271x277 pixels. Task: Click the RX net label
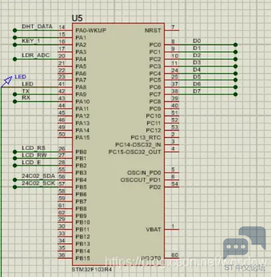click(x=26, y=98)
